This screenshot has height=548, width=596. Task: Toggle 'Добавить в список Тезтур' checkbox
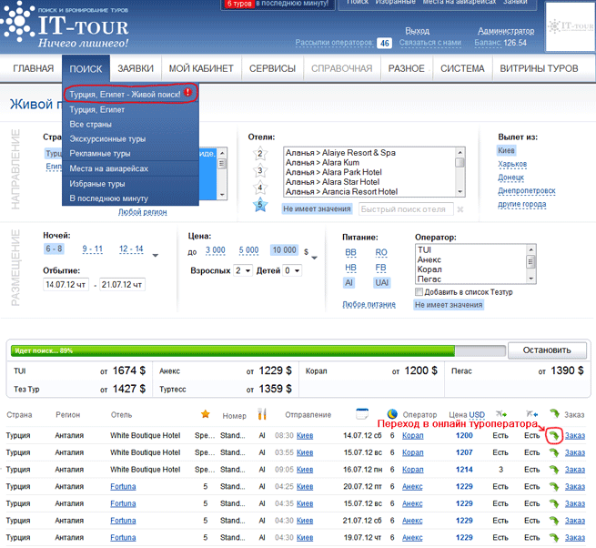419,291
